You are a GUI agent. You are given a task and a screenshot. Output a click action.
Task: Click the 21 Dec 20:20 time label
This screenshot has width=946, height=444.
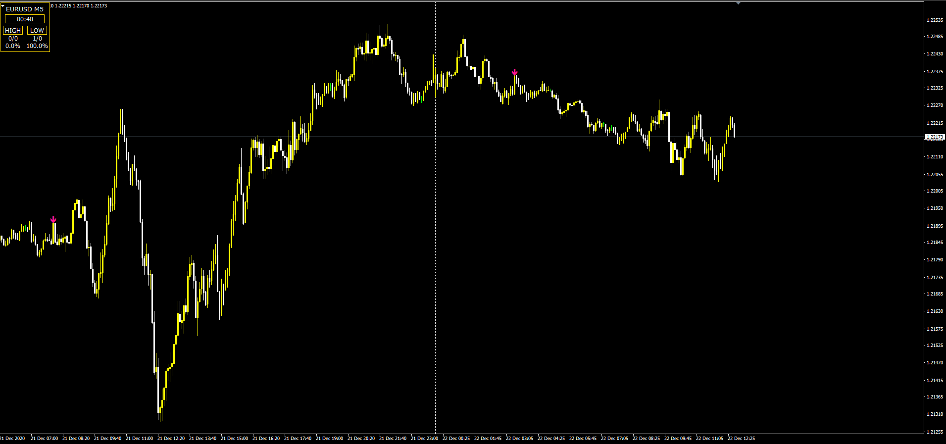click(x=361, y=439)
